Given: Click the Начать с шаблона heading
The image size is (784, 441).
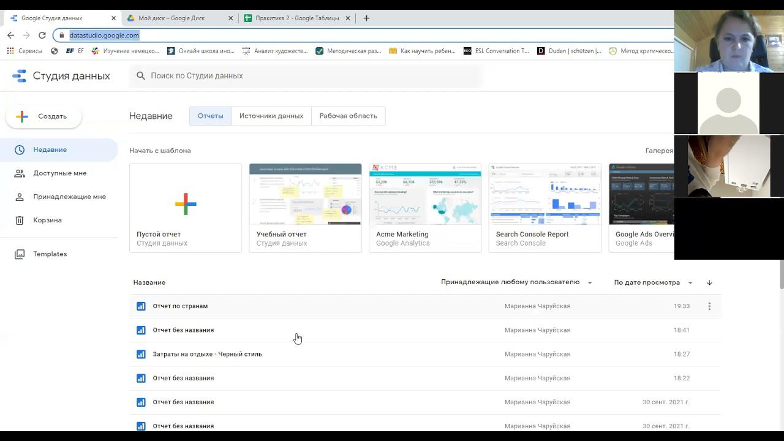Looking at the screenshot, I should click(x=160, y=151).
